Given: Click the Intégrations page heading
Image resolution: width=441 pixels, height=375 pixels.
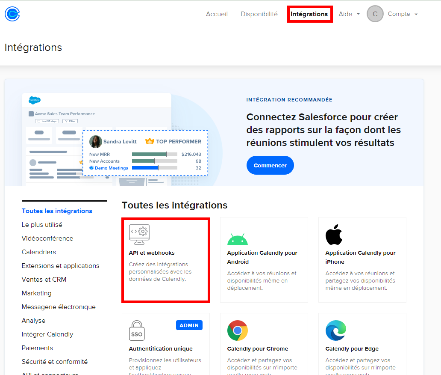Looking at the screenshot, I should click(x=33, y=48).
